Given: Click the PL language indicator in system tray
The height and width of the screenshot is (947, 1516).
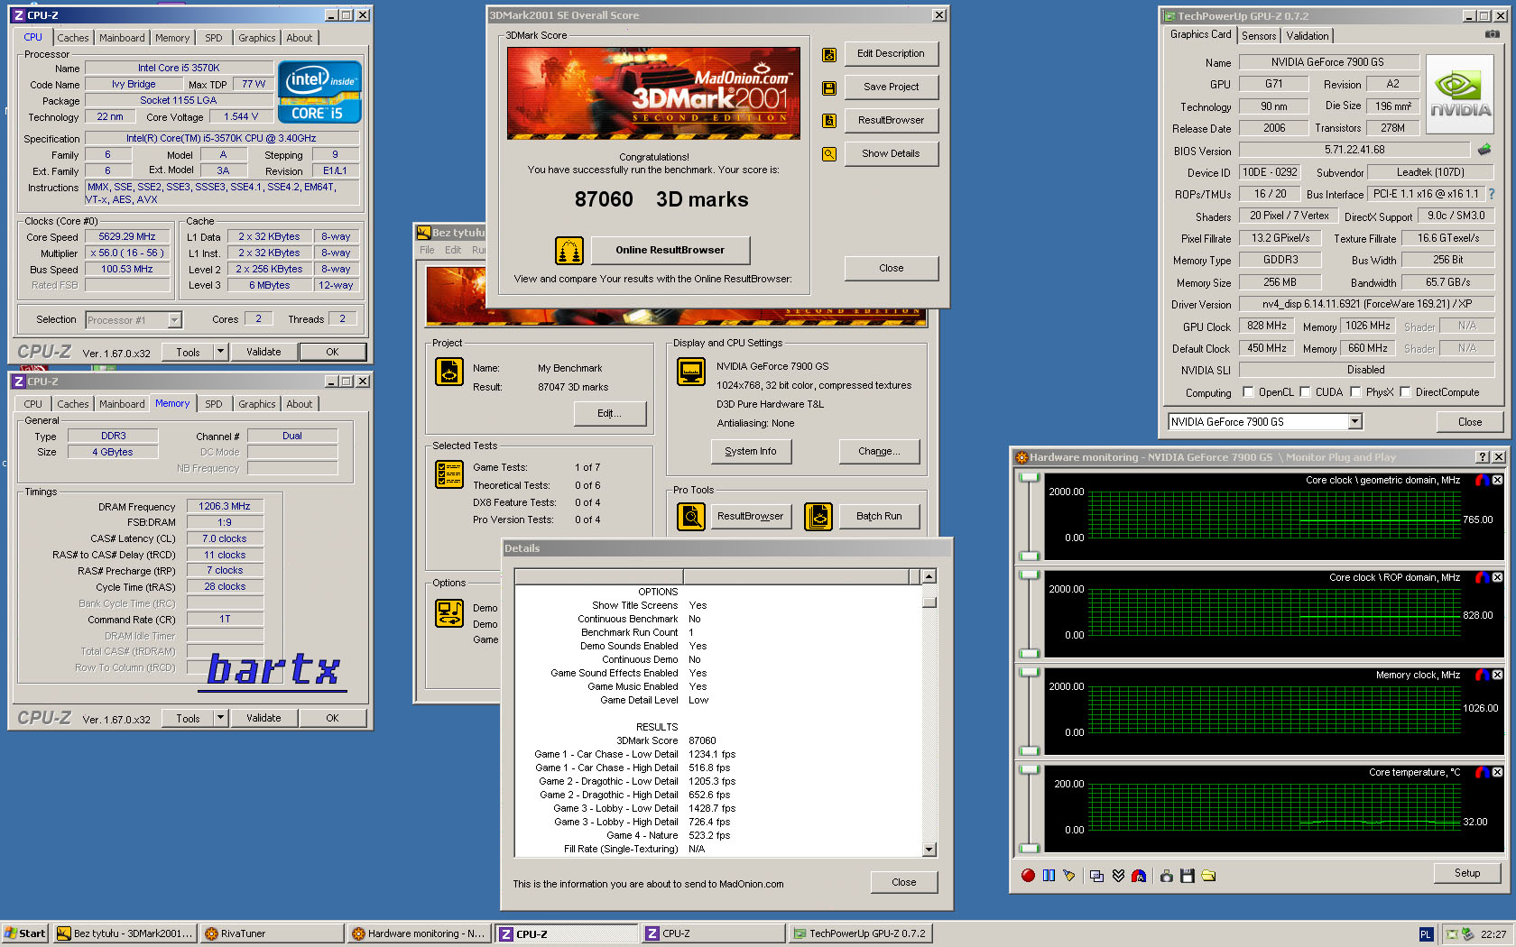Looking at the screenshot, I should click(1426, 934).
